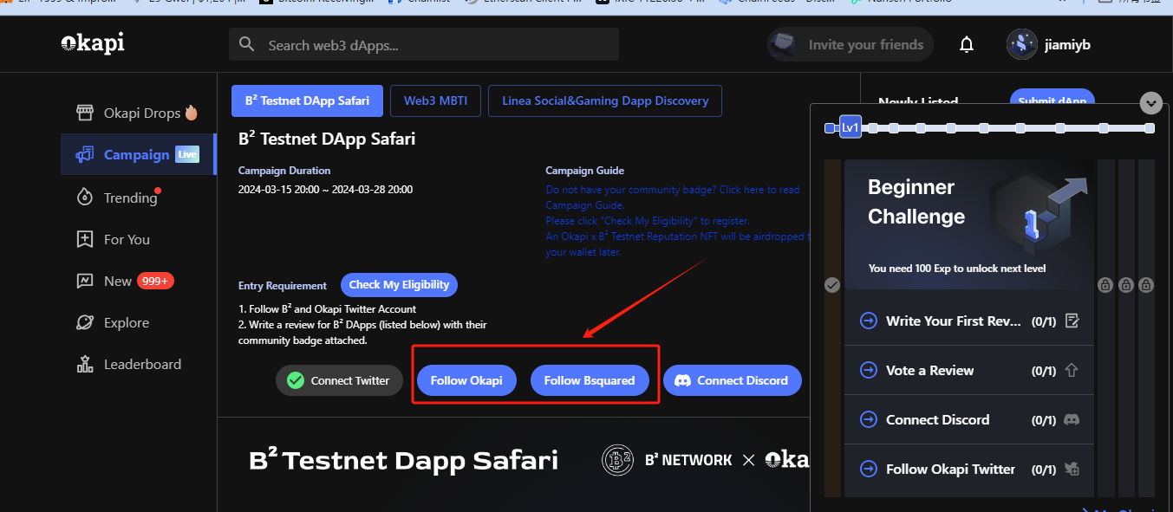Click the 'Campaign Guide' section label
This screenshot has height=512, width=1173.
584,171
